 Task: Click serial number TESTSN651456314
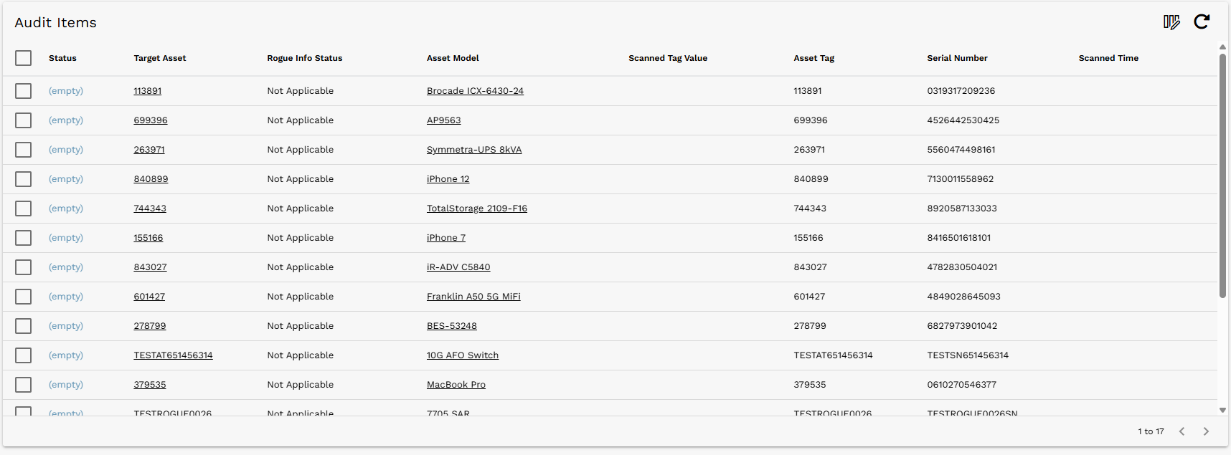[x=968, y=355]
